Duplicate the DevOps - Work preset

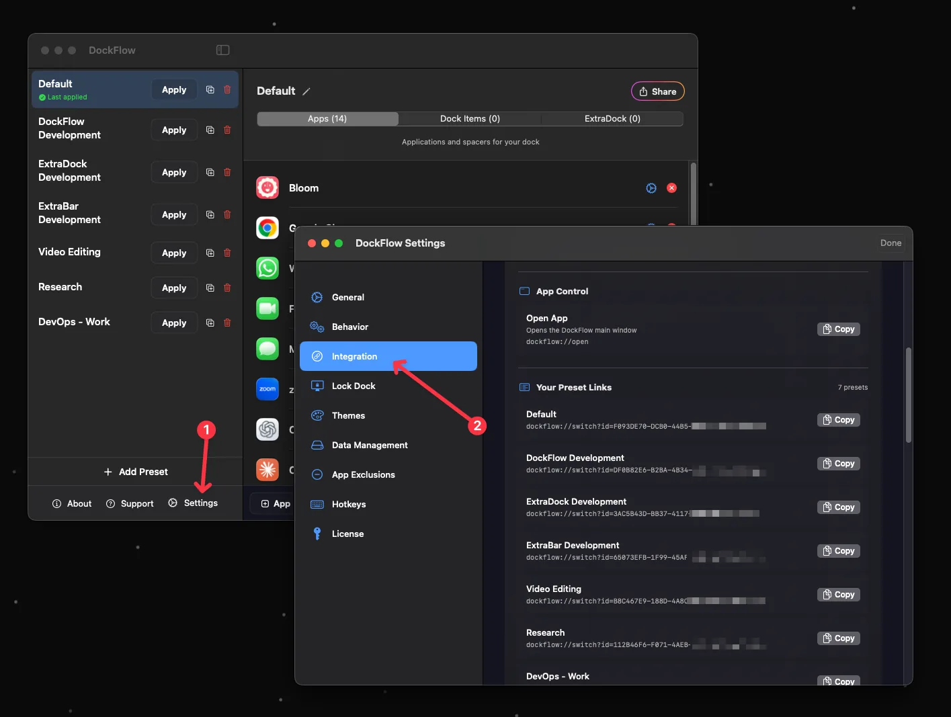pyautogui.click(x=210, y=323)
